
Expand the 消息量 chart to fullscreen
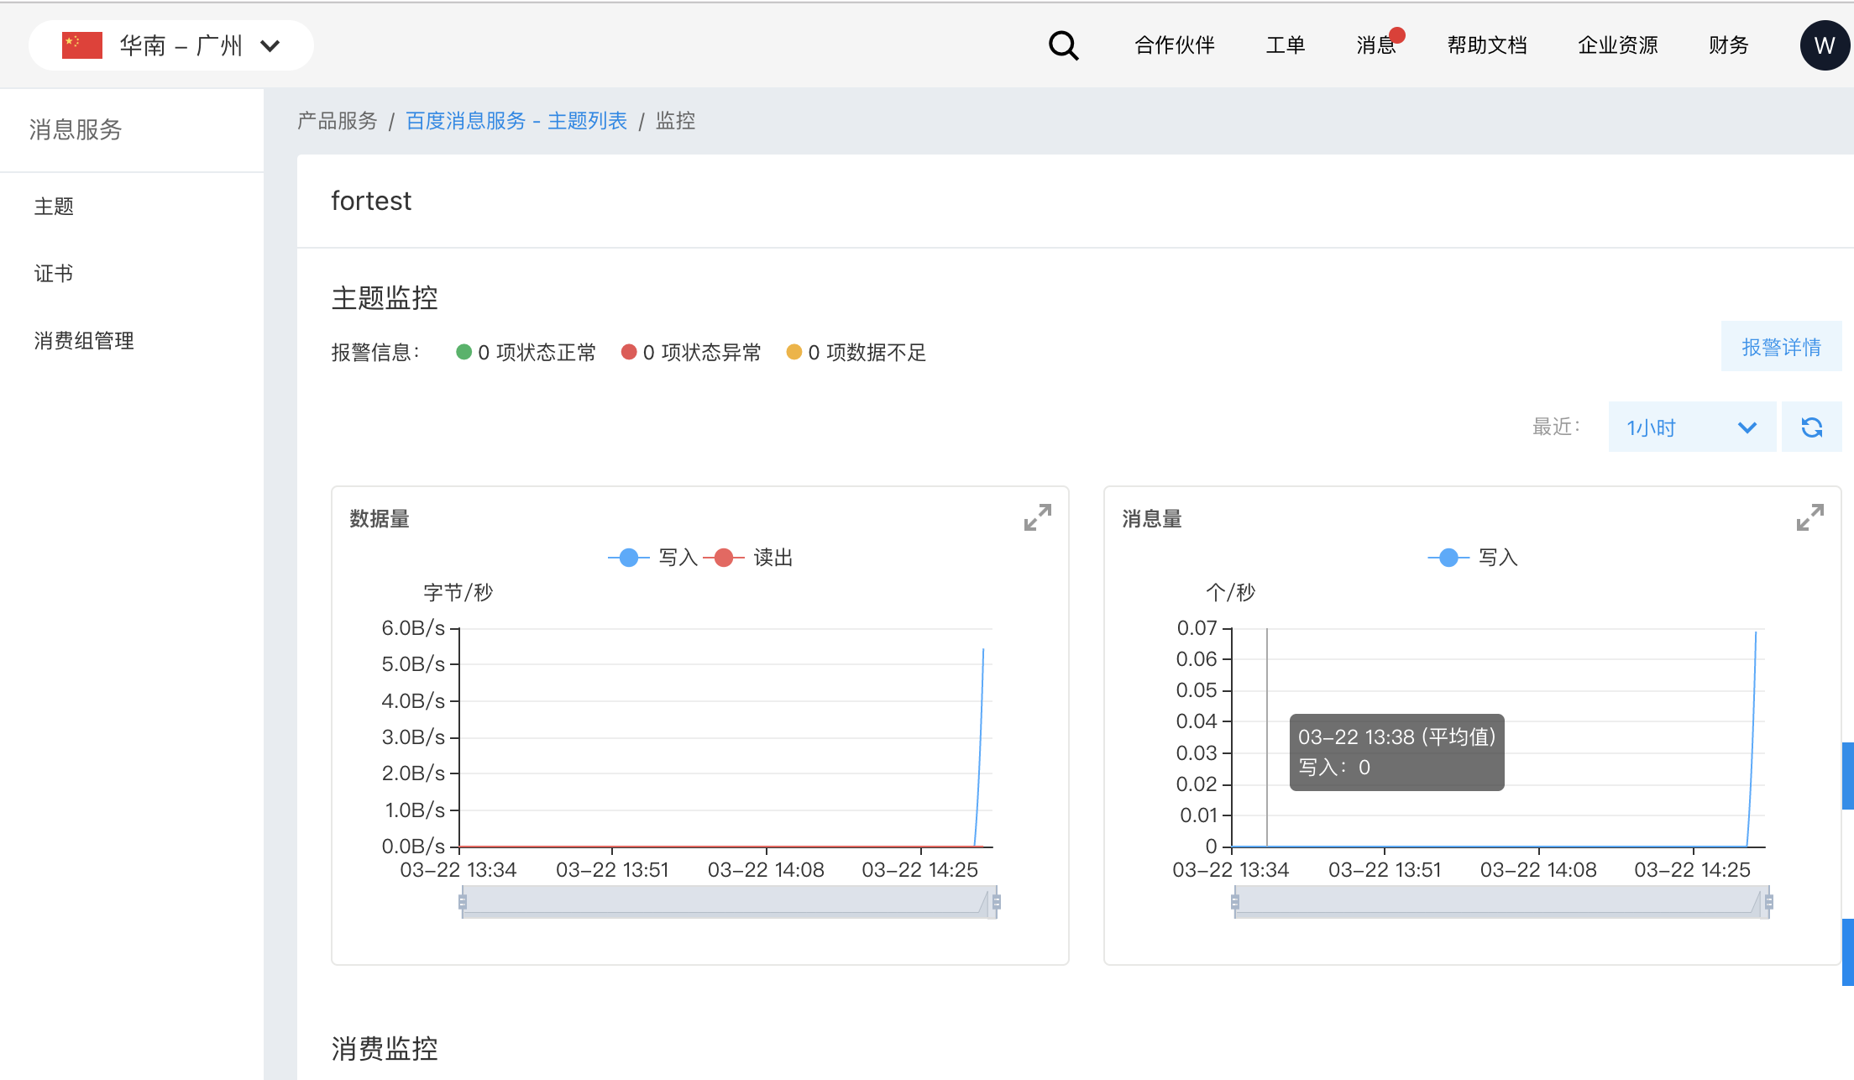pos(1810,517)
